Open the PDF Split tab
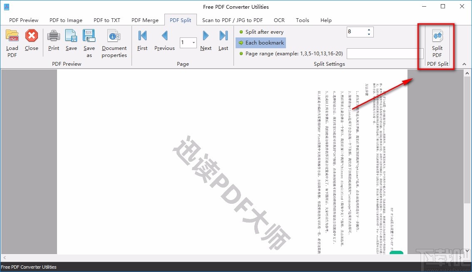This screenshot has height=272, width=472. click(180, 20)
